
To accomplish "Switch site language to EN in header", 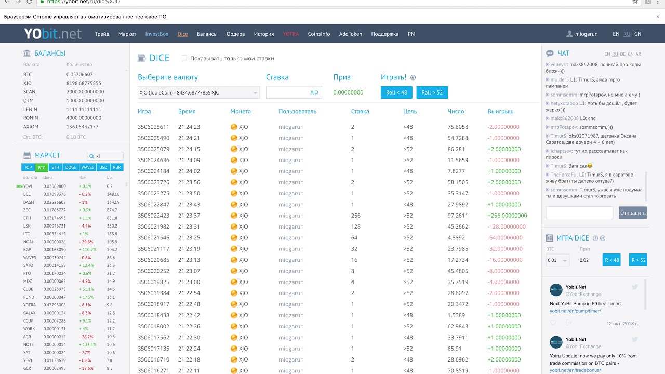I will [616, 34].
